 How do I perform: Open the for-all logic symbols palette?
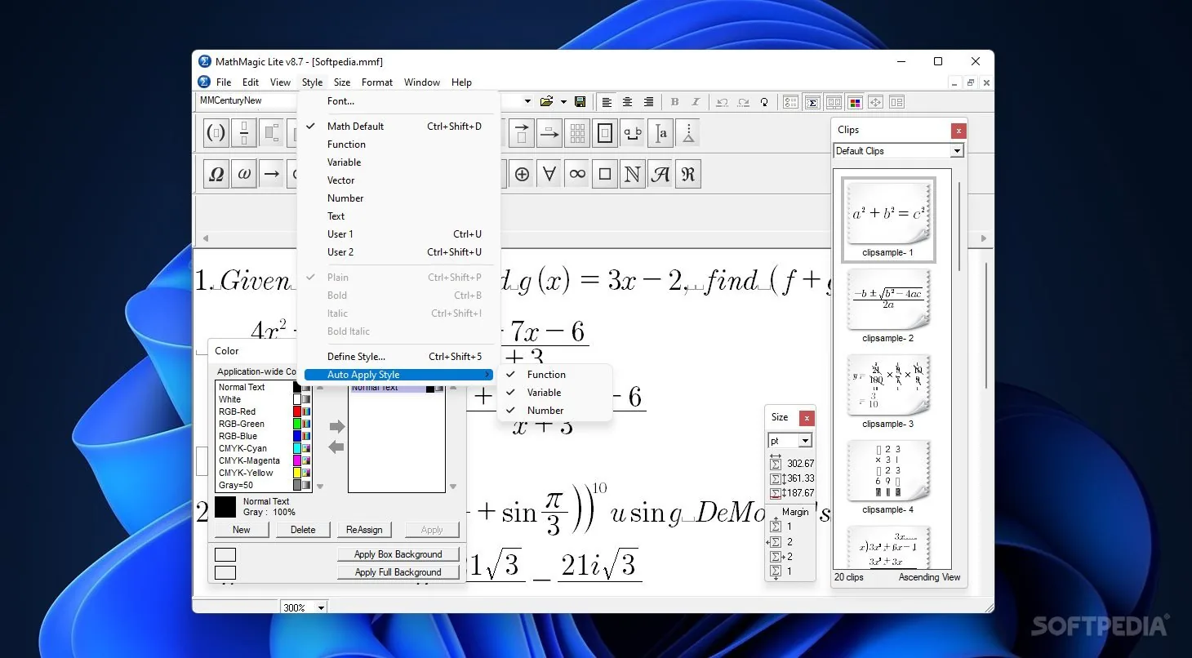point(549,174)
